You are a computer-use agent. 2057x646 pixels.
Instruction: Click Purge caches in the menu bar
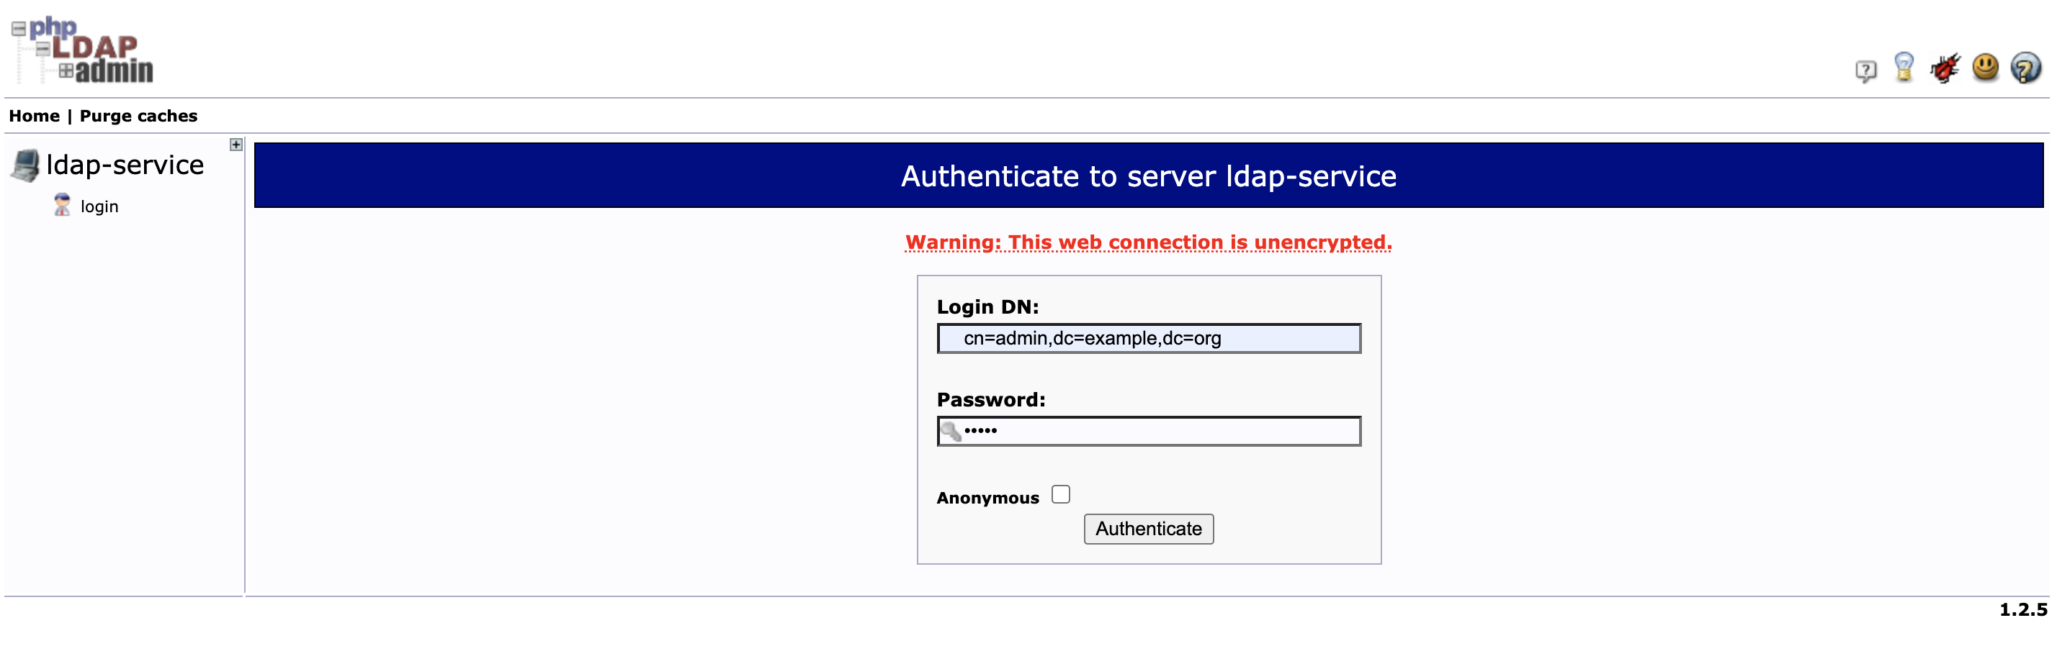pyautogui.click(x=138, y=115)
